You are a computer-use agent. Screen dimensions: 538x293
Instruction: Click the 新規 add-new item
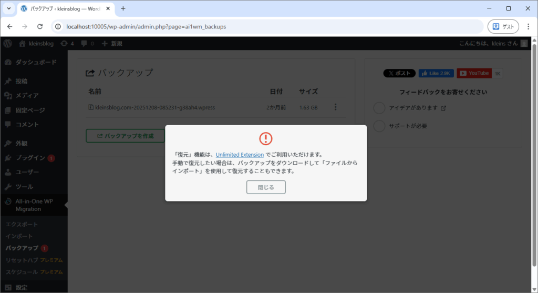(x=112, y=44)
